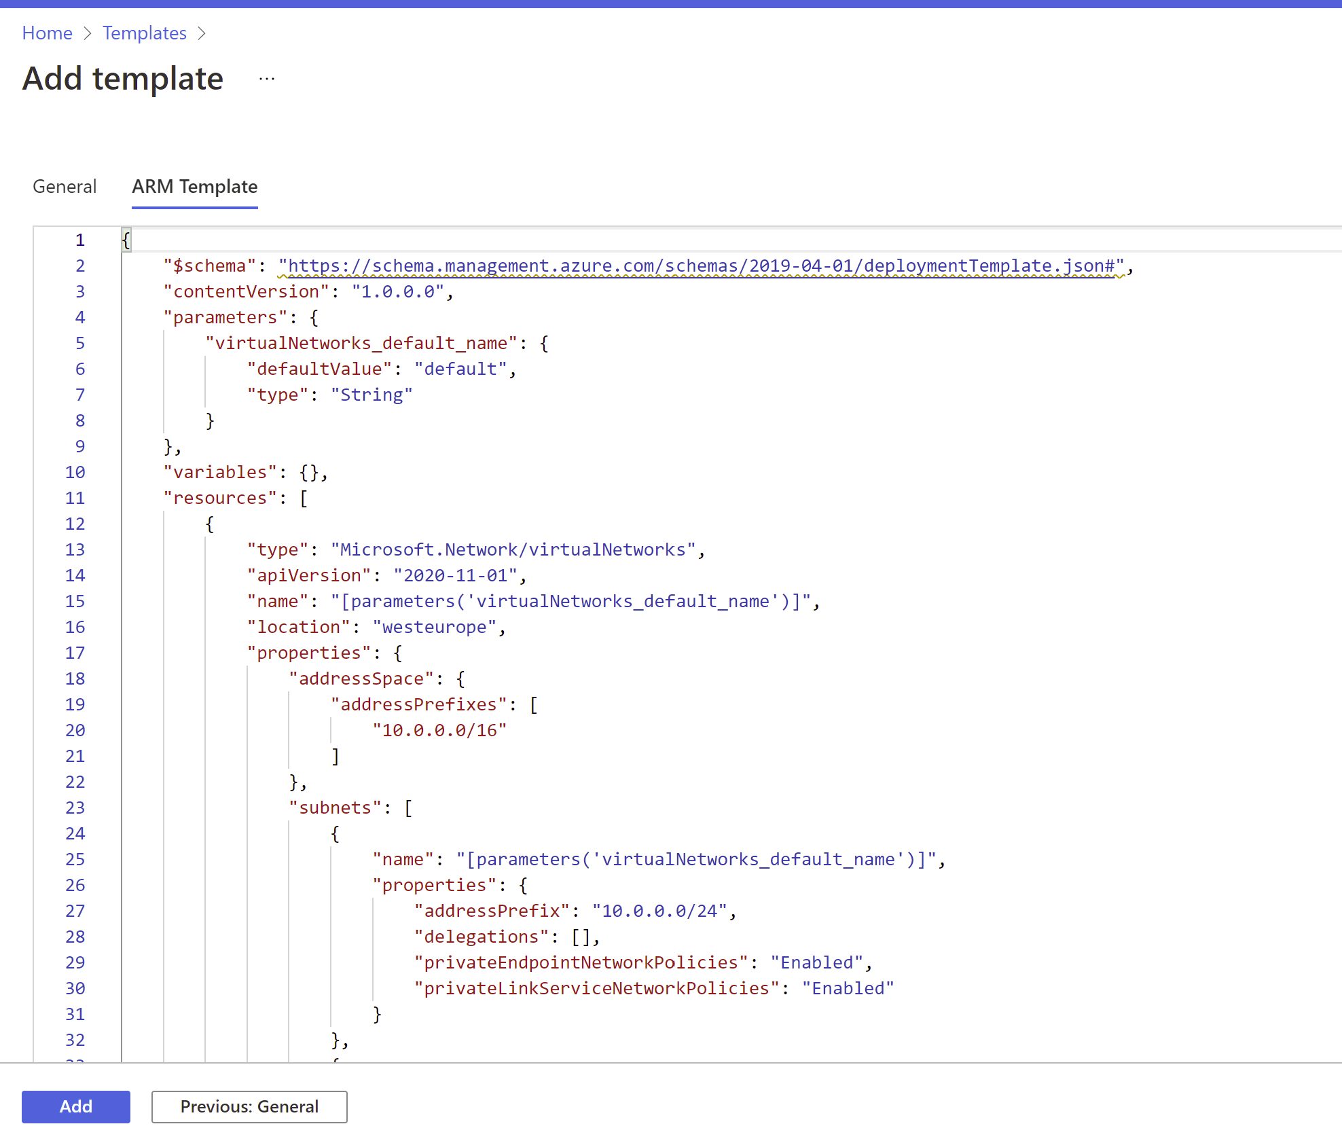Click the Home breadcrumb link

(47, 33)
